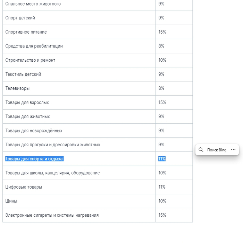Select the "Строительство и ремонт" row text

[x=30, y=60]
